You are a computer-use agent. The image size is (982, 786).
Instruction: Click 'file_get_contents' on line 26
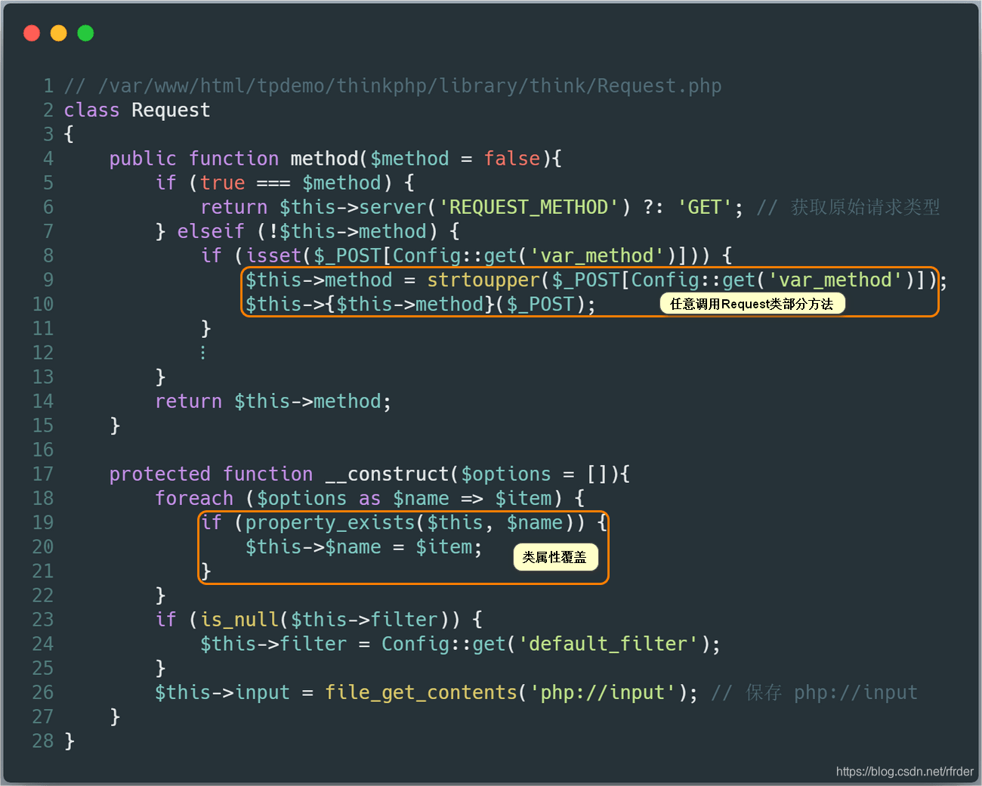point(421,693)
